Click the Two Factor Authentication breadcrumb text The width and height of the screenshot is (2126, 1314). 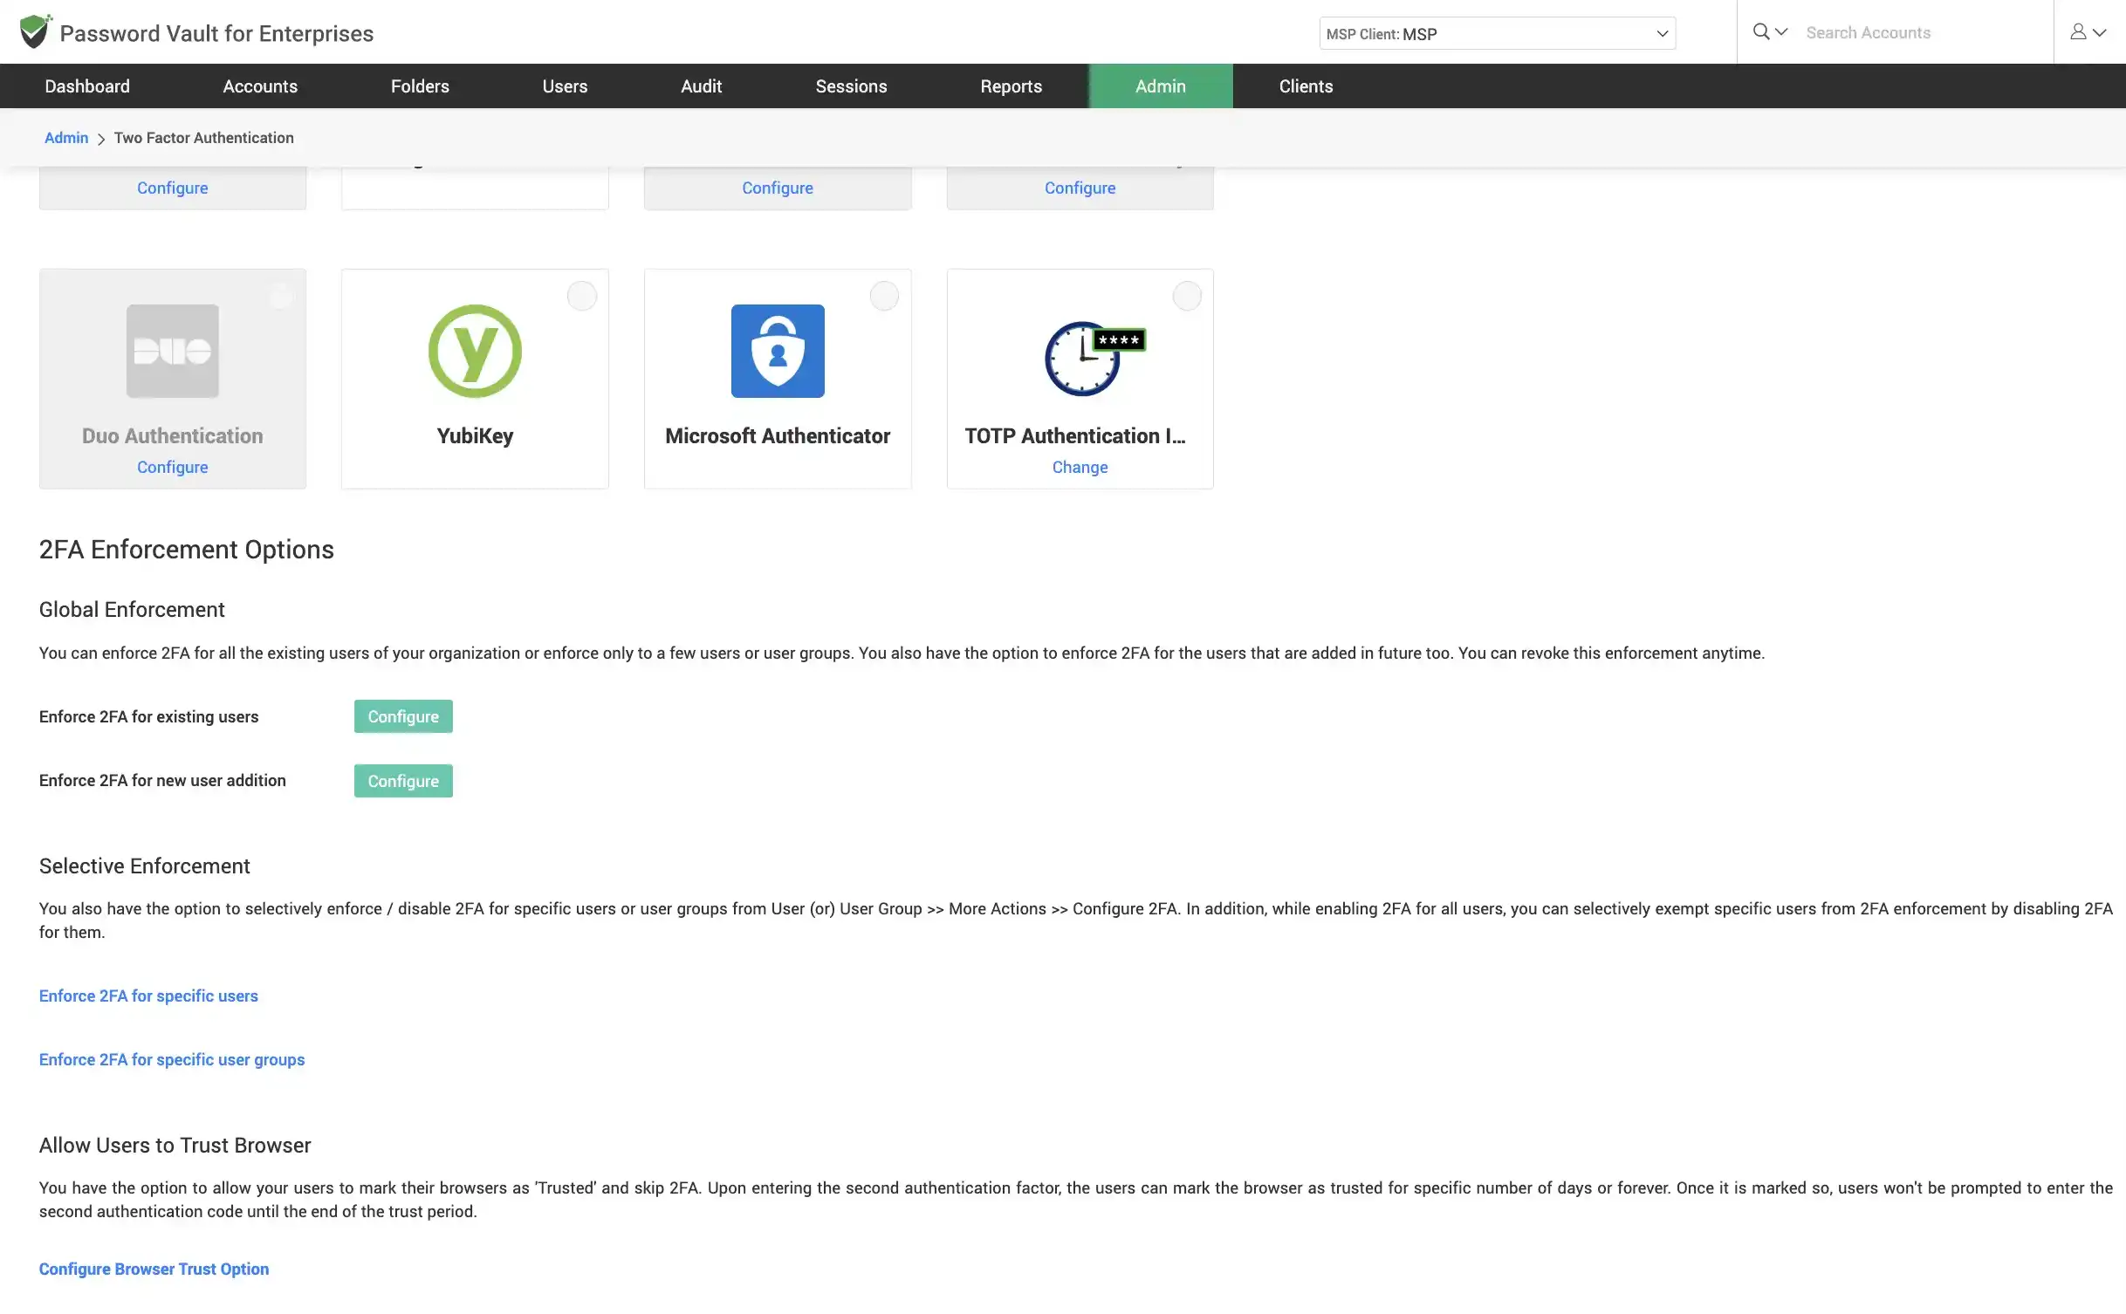[x=203, y=138]
